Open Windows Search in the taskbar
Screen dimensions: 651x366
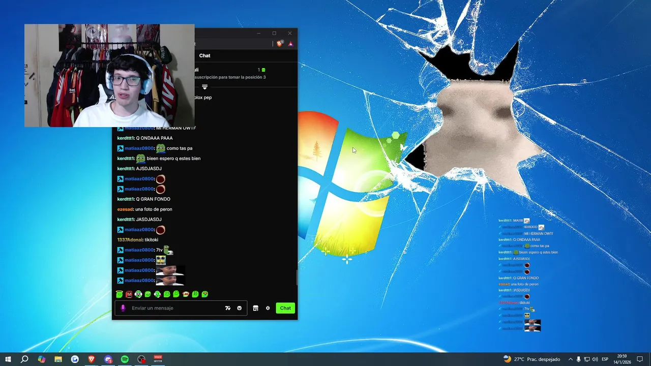[x=24, y=359]
